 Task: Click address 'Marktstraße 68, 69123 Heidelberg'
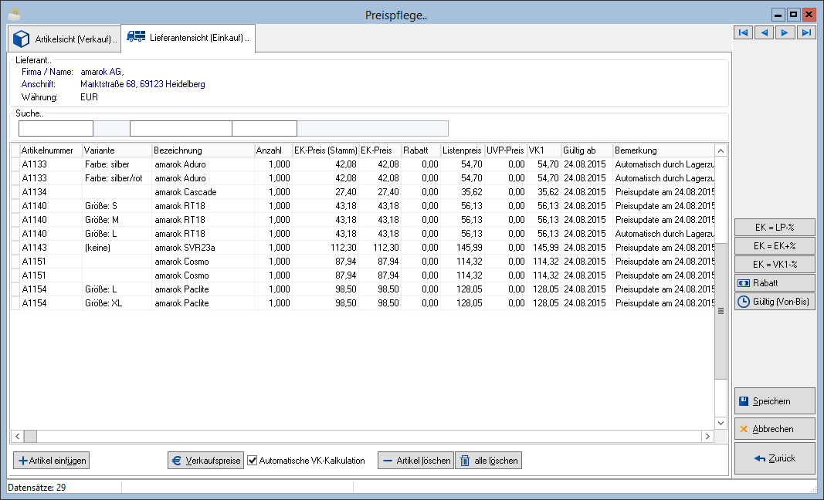(142, 84)
